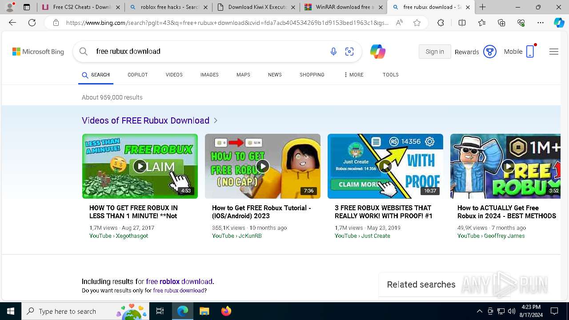Expand the MORE search options

(353, 75)
